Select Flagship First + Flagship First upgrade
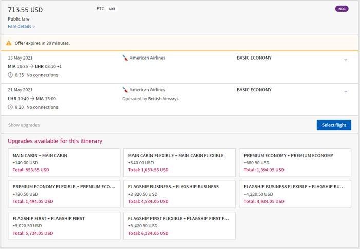This screenshot has height=249, width=360. pos(64,225)
